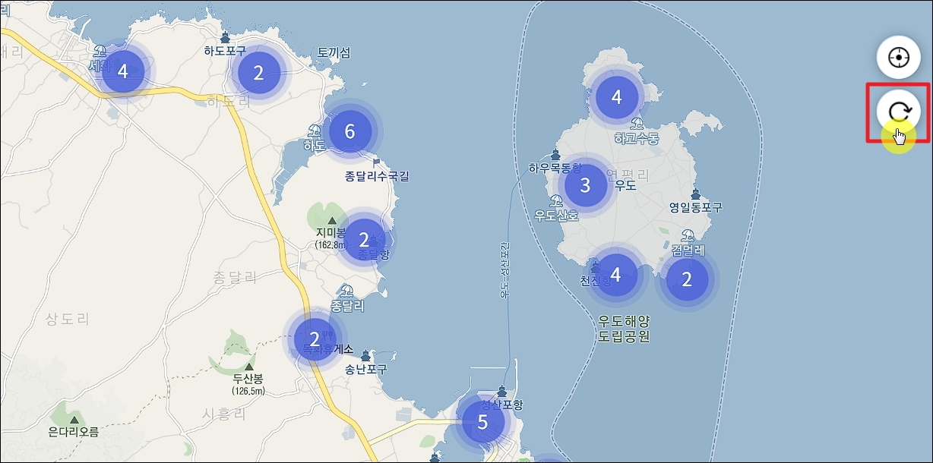
Task: Open the cluster marker showing 5
Action: click(x=482, y=422)
